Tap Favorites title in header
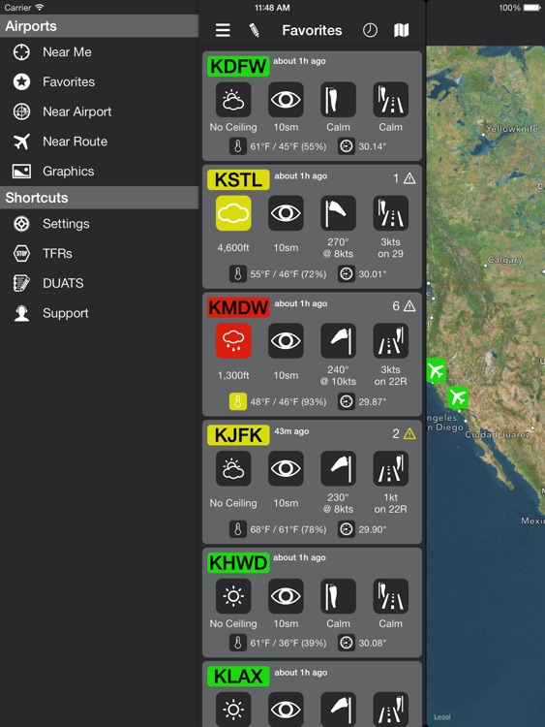Screen dimensions: 545x727 pyautogui.click(x=312, y=31)
